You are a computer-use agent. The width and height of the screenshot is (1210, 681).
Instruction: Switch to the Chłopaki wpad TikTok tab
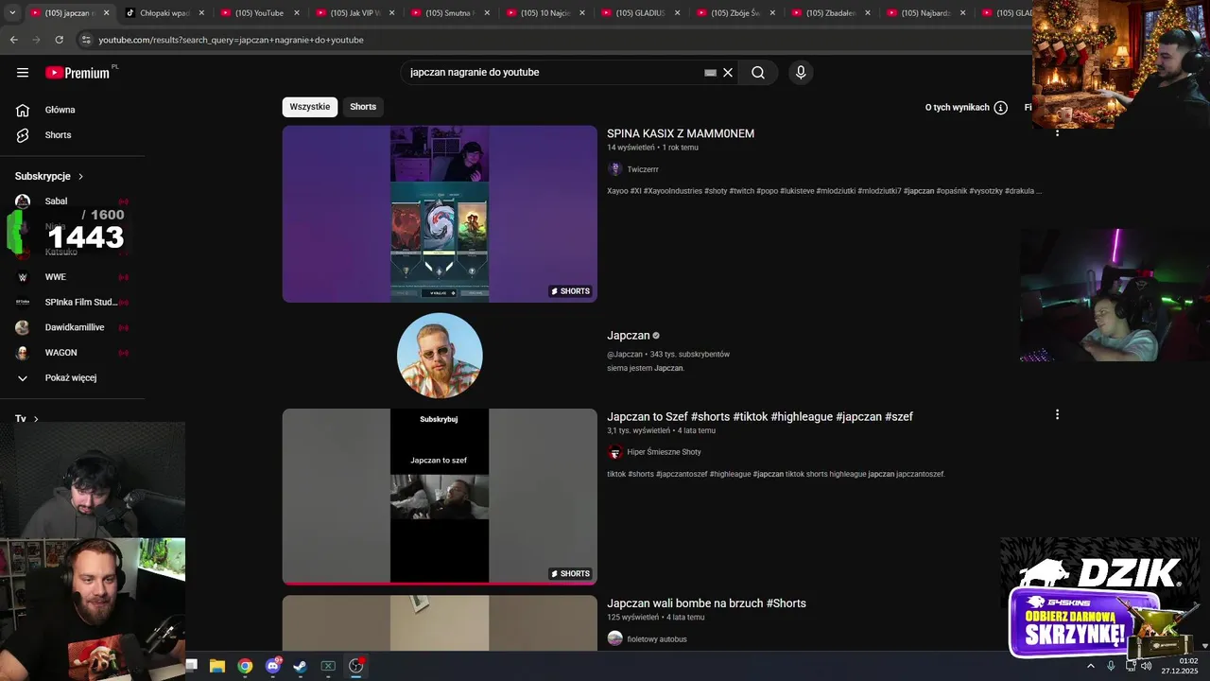pos(164,13)
